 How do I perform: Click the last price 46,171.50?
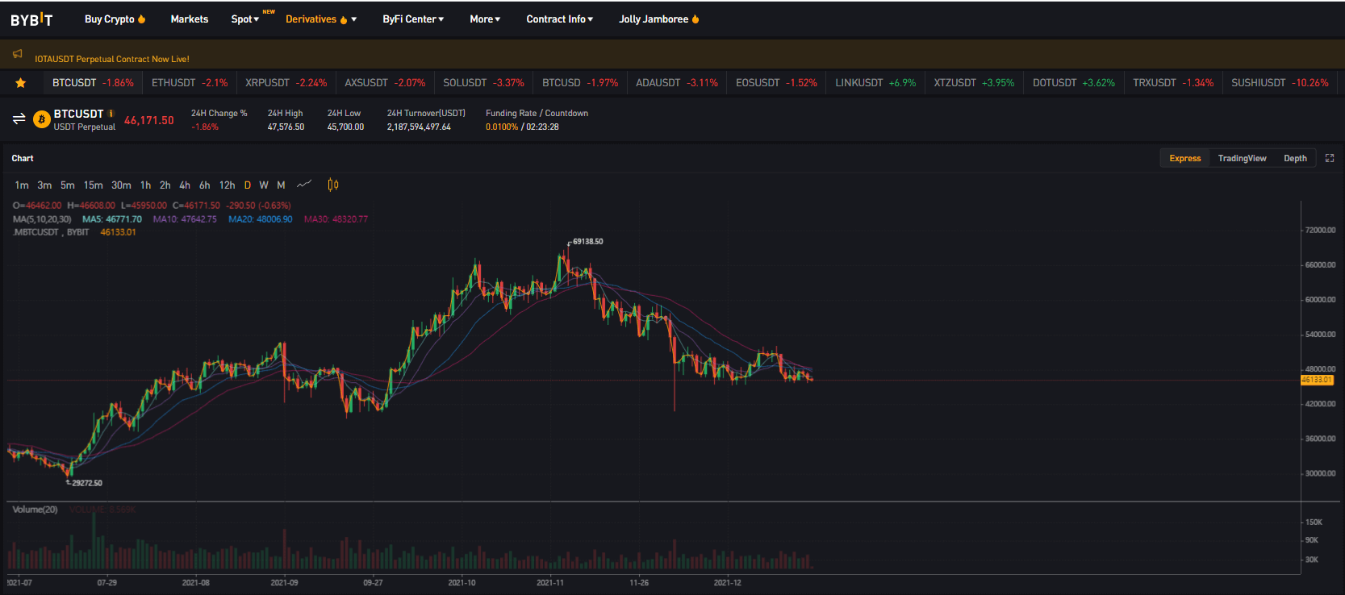coord(149,120)
